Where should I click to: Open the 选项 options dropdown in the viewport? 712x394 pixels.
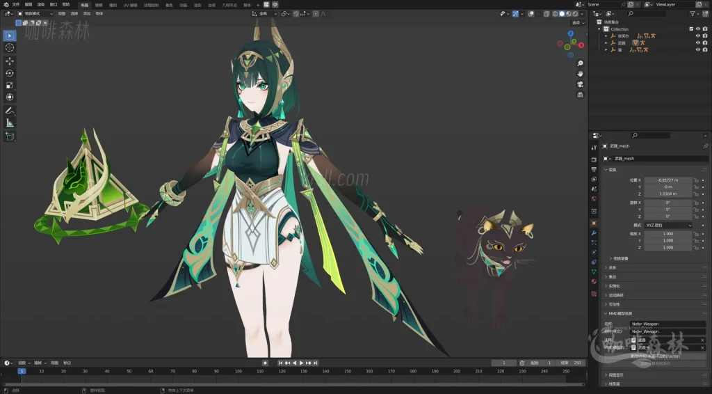point(578,23)
